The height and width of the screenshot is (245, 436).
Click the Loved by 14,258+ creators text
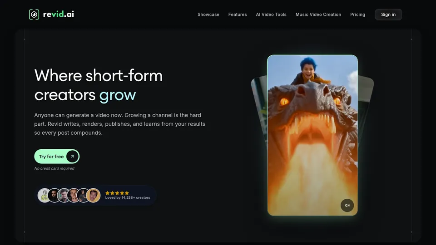pos(128,197)
